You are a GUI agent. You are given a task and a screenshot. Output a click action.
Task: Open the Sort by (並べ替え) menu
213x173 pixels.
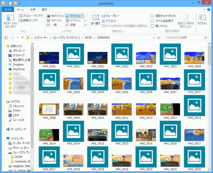[x=95, y=20]
